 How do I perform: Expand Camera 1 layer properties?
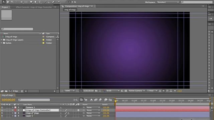coord(13,107)
